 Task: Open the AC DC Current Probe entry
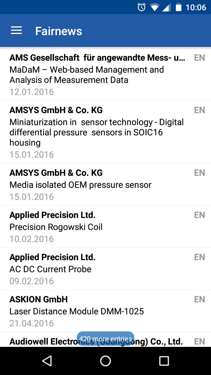(x=50, y=269)
